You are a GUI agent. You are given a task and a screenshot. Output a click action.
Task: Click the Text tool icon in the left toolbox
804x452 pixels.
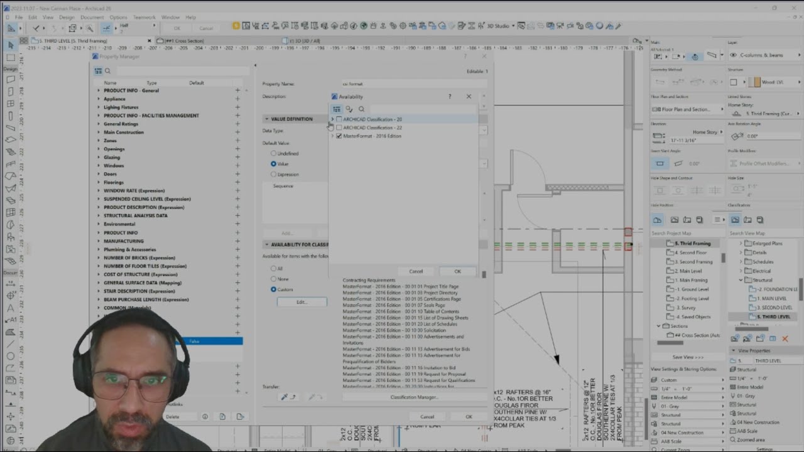[x=11, y=308]
